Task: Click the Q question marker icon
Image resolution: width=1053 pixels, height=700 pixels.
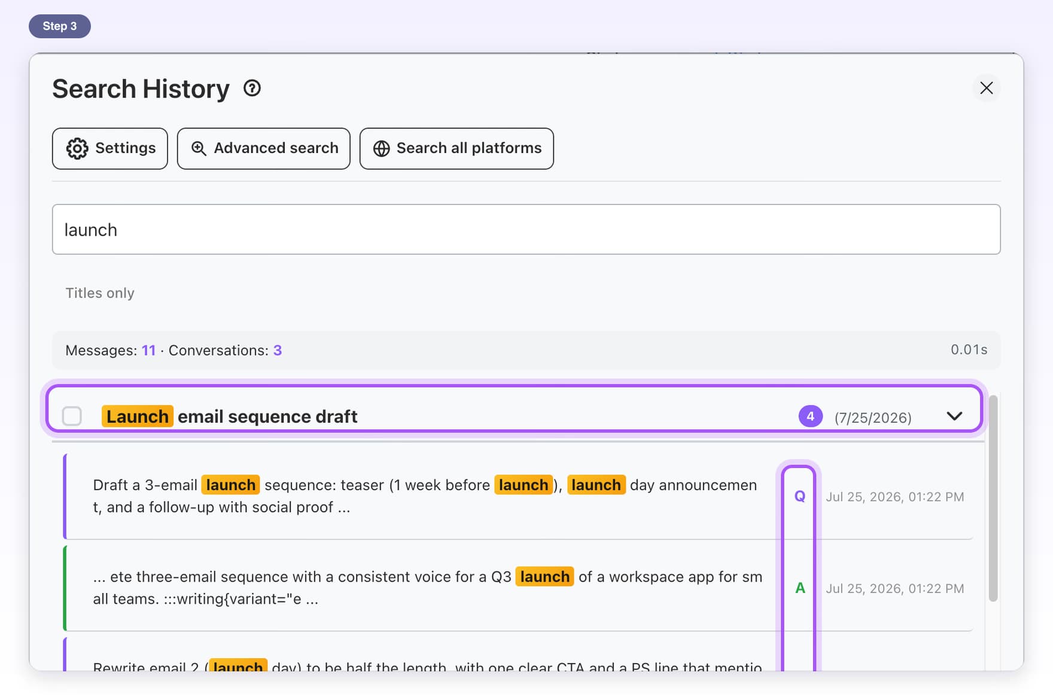Action: pyautogui.click(x=799, y=496)
